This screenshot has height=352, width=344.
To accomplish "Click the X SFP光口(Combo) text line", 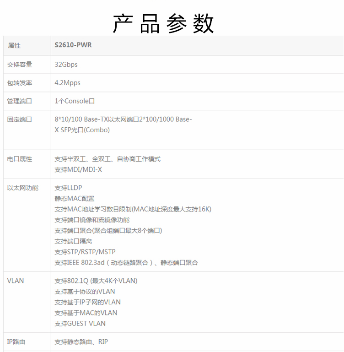I will click(x=82, y=130).
